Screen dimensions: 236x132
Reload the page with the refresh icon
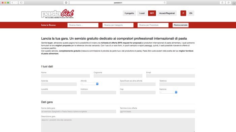(165, 3)
